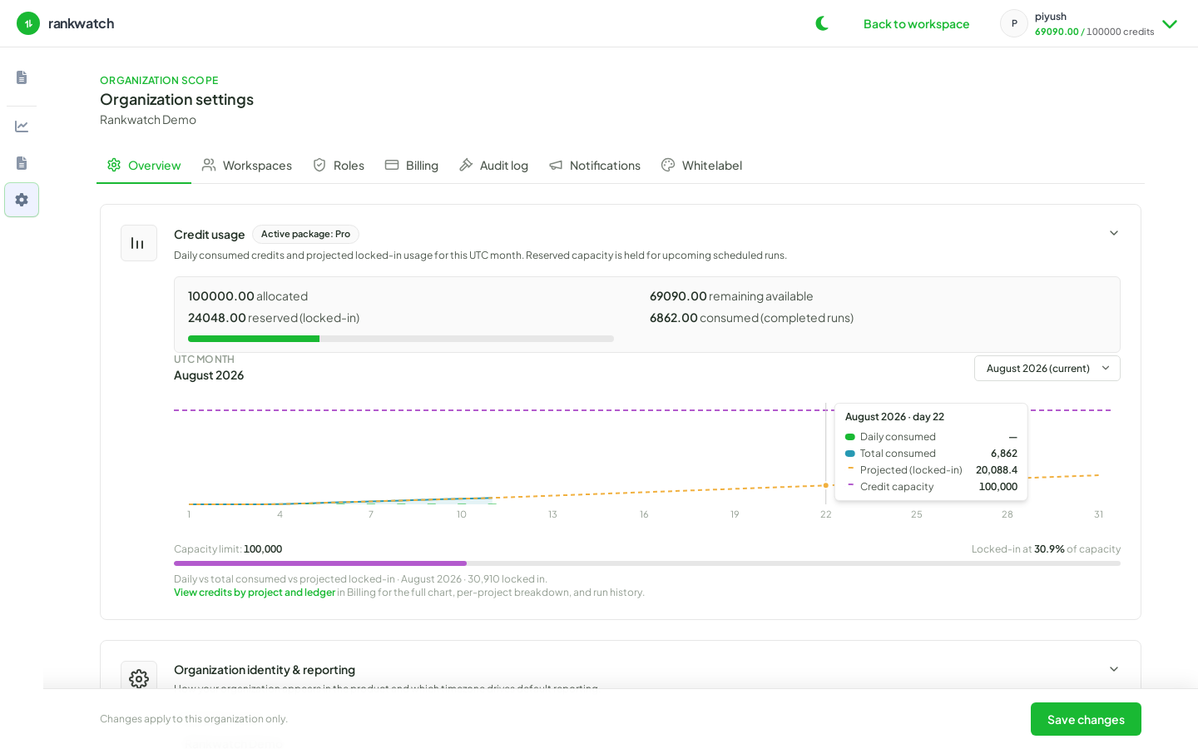Click the 69090.00 remaining available value
Image resolution: width=1198 pixels, height=749 pixels.
click(x=678, y=296)
